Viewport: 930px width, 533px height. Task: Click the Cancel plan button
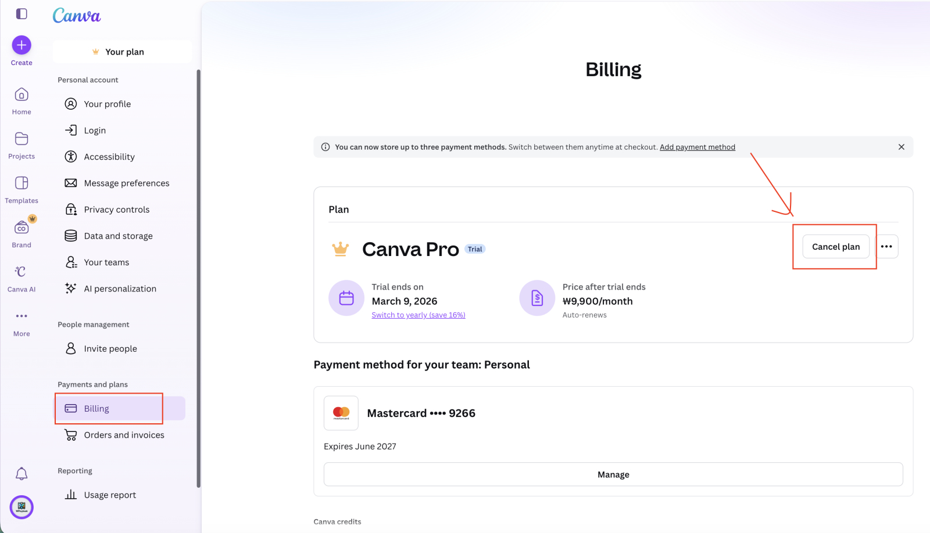(836, 247)
